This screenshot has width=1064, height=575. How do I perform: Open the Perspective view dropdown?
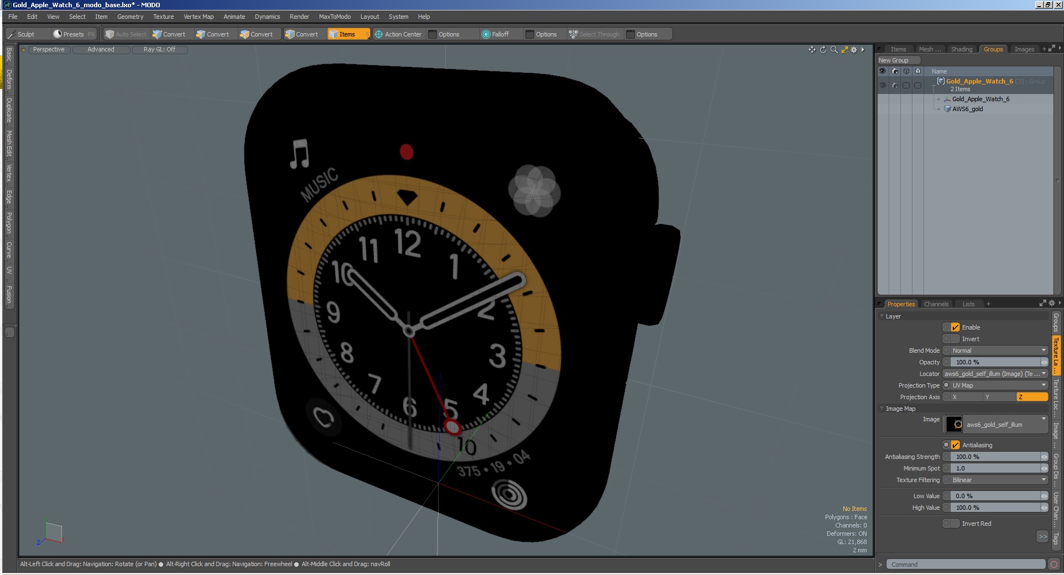pos(49,50)
